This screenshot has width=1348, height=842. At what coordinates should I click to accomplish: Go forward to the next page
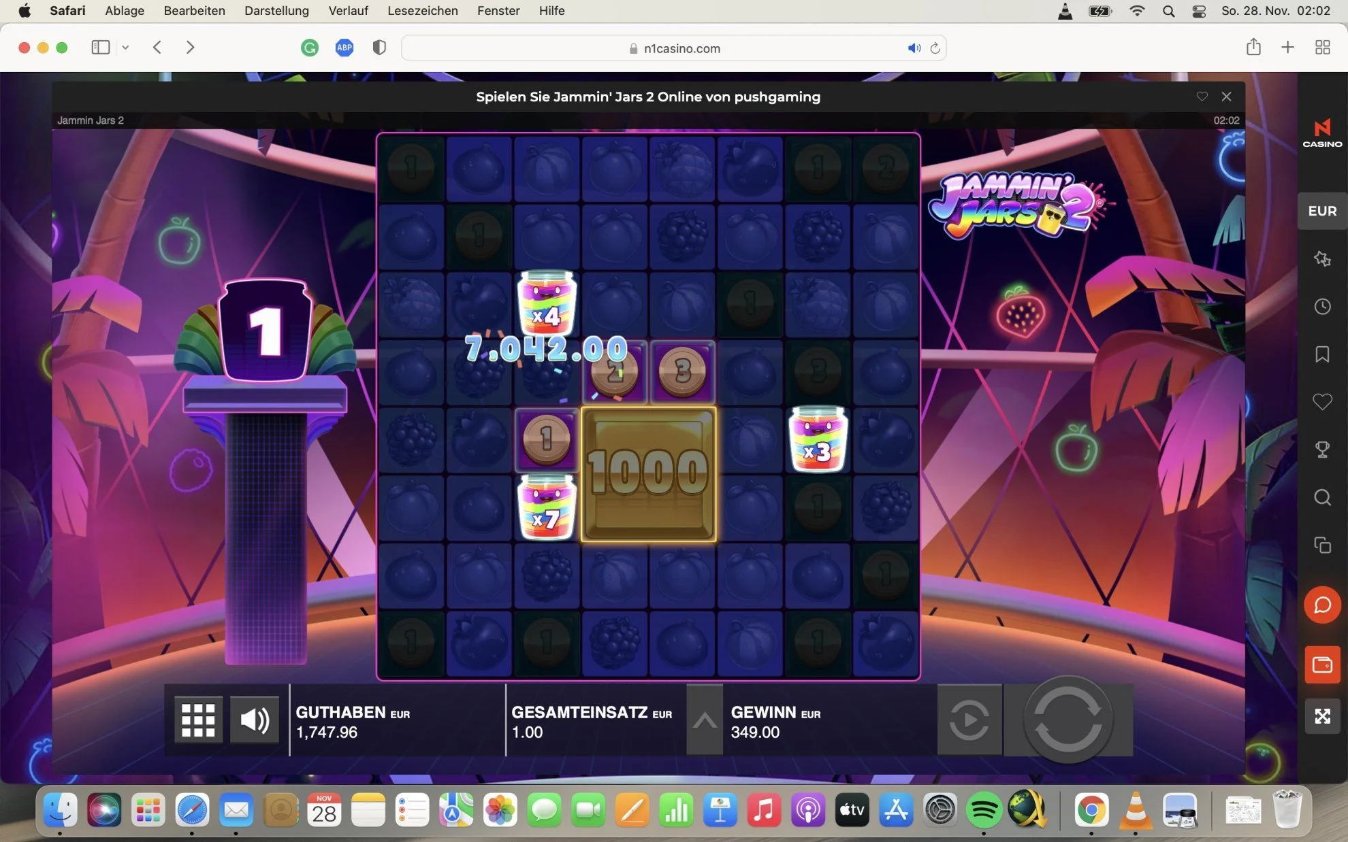(190, 48)
